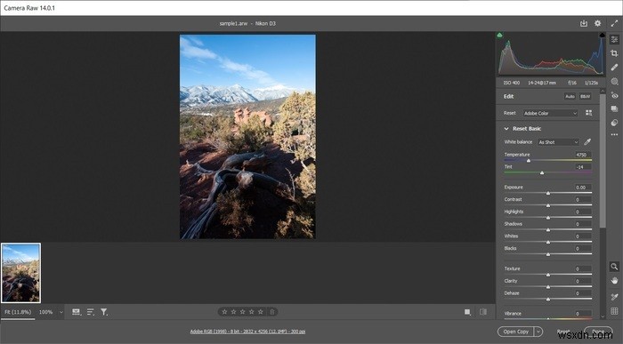Toggle the color sampler overlay tool
Image resolution: width=623 pixels, height=344 pixels.
[x=614, y=297]
